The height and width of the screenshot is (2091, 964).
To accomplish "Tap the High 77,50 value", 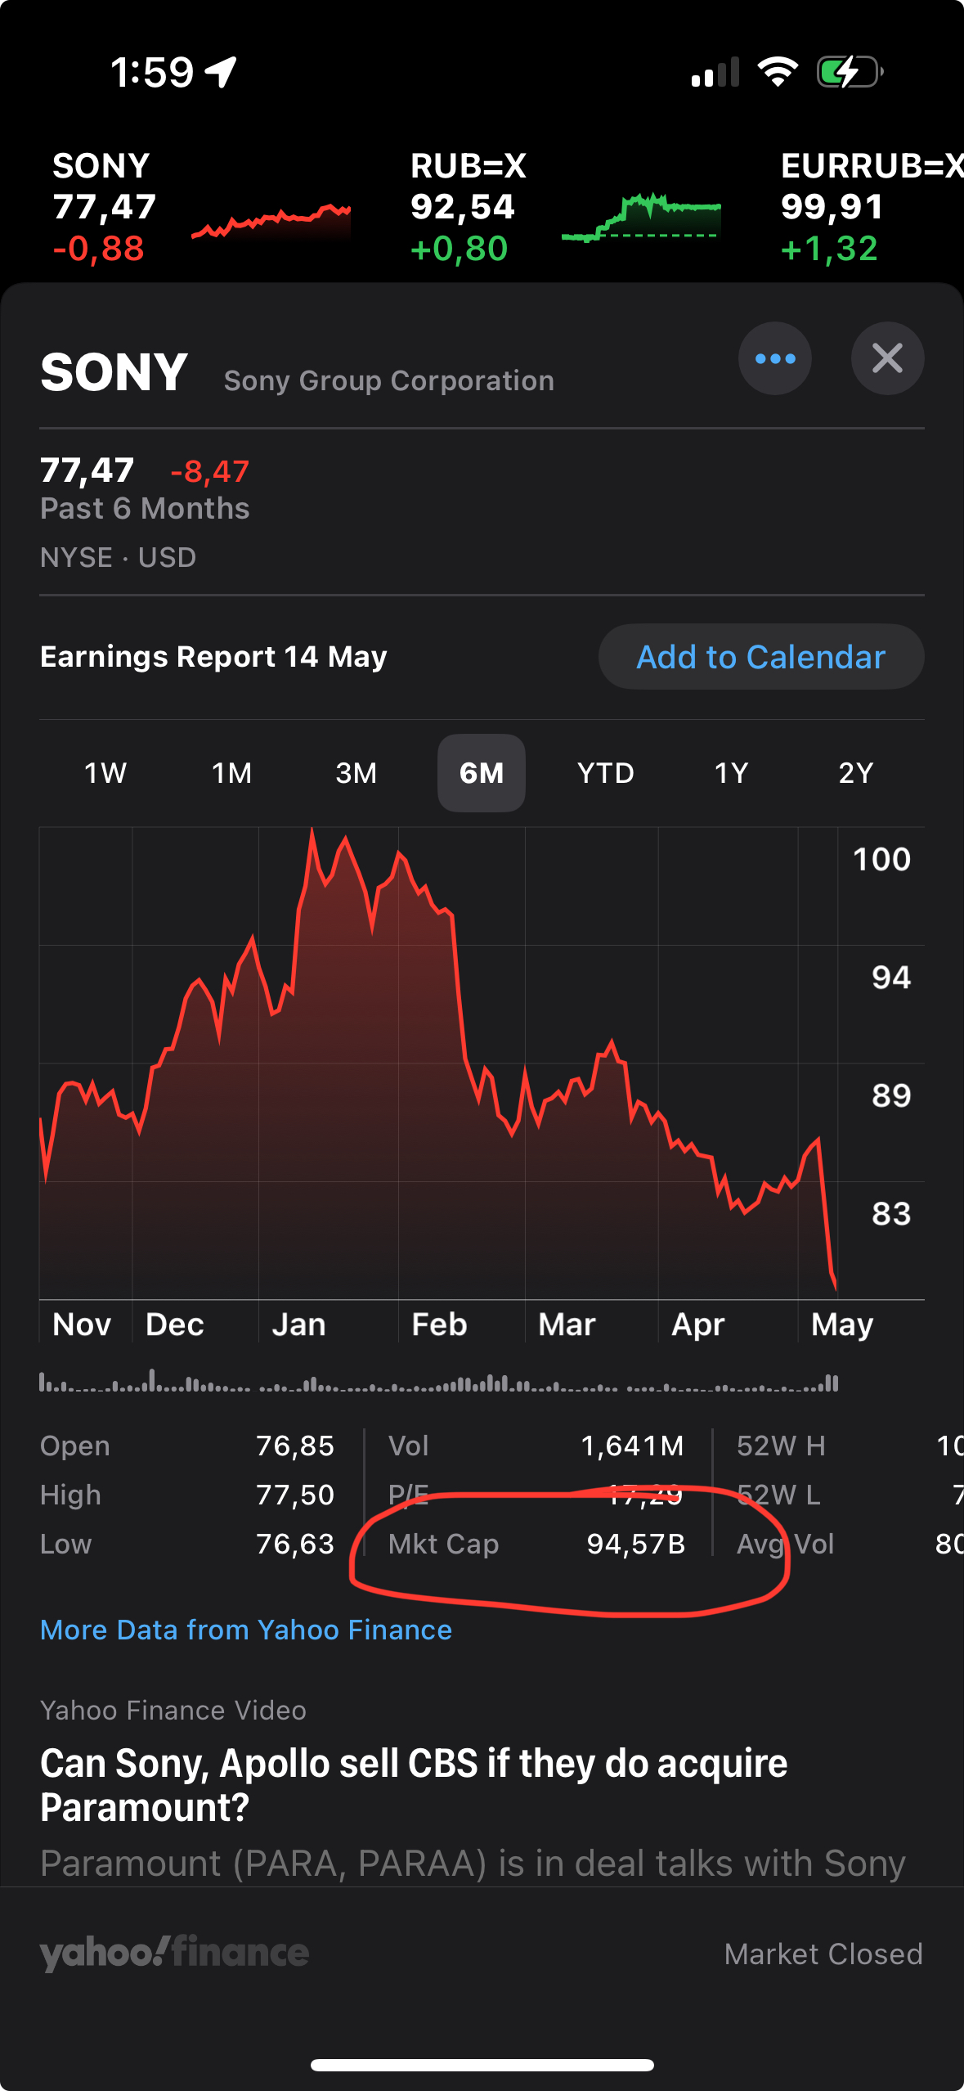I will (295, 1495).
